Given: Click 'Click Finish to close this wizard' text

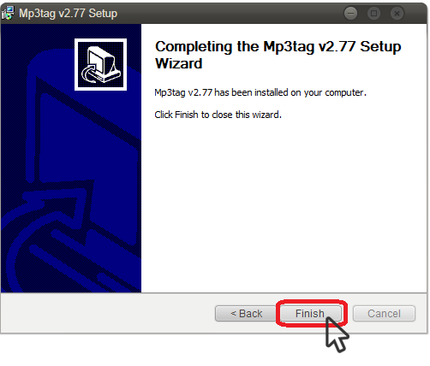Looking at the screenshot, I should click(x=218, y=115).
